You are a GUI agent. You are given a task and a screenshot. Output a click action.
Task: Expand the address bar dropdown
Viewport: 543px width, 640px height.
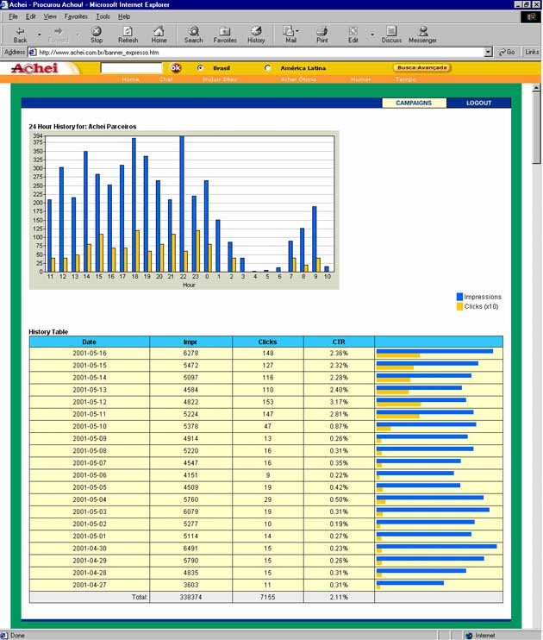(488, 52)
